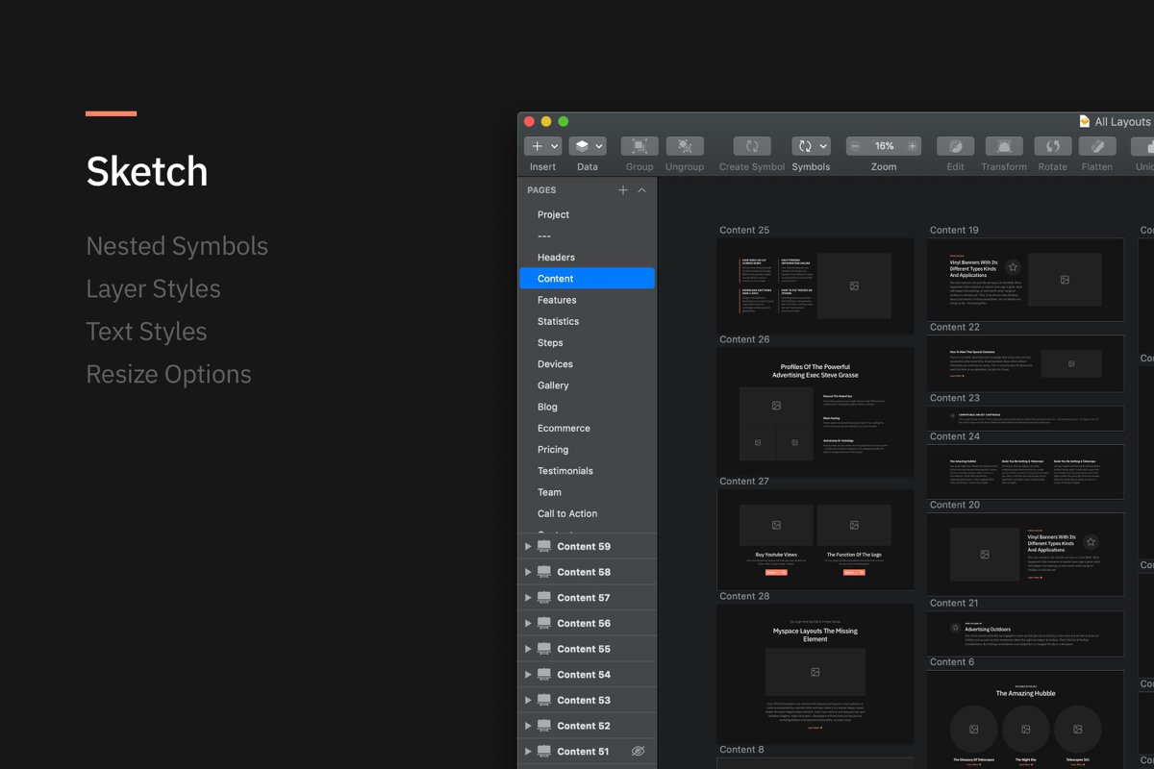
Task: Click the 16% zoom value
Action: [885, 146]
